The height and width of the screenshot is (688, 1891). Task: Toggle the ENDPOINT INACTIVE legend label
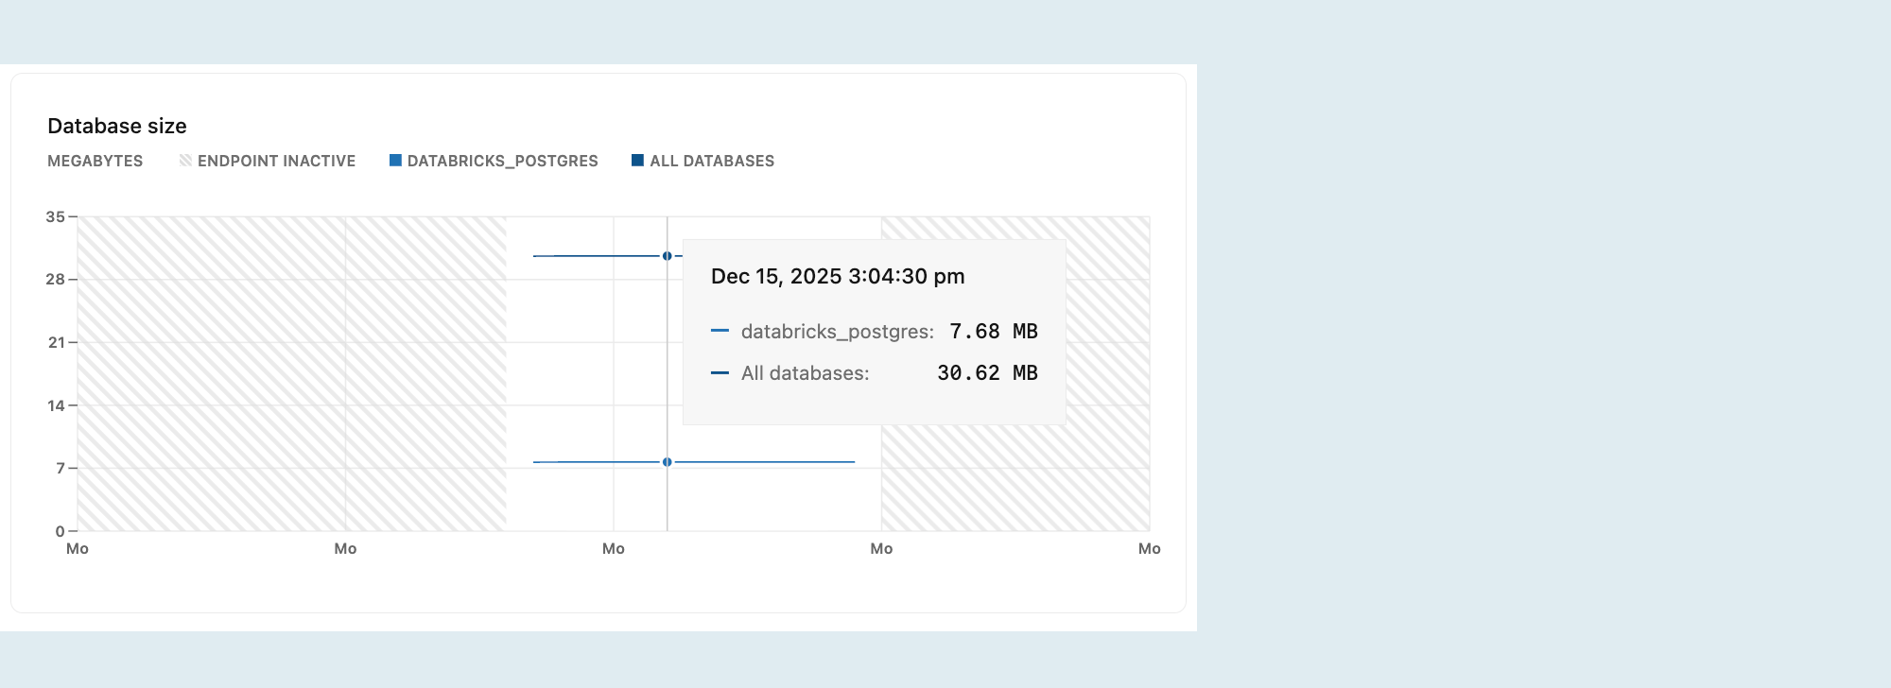pos(276,161)
